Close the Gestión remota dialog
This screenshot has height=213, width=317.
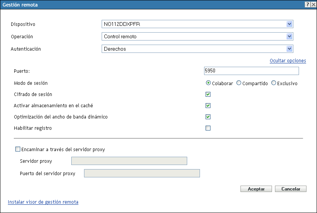click(x=313, y=4)
